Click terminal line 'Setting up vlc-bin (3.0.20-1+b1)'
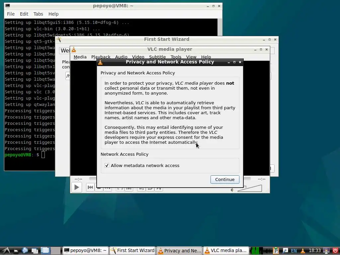Image resolution: width=340 pixels, height=255 pixels. [x=52, y=29]
